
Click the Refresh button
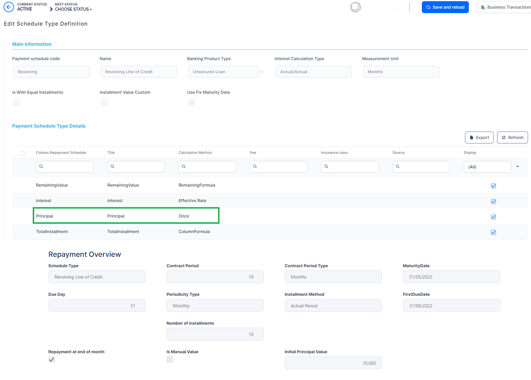click(512, 137)
